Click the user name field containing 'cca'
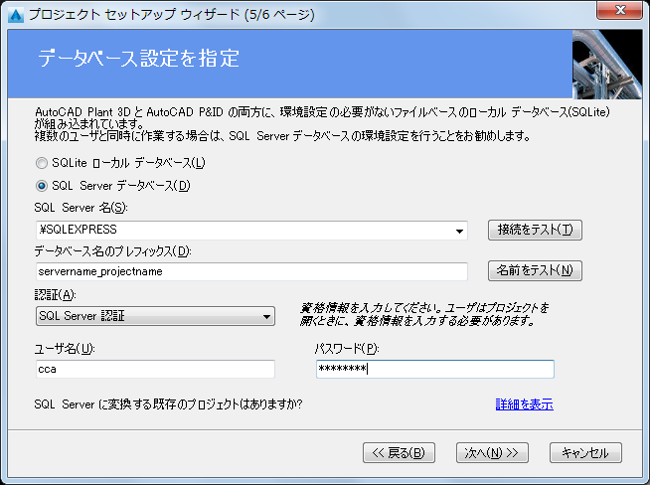This screenshot has width=650, height=485. pos(155,369)
